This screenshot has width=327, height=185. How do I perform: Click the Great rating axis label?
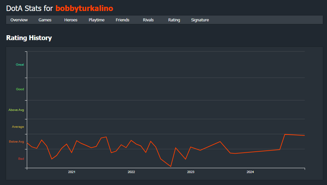coord(20,64)
